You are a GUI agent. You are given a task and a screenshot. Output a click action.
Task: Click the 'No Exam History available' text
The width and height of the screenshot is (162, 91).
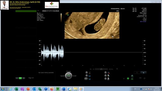(46, 73)
